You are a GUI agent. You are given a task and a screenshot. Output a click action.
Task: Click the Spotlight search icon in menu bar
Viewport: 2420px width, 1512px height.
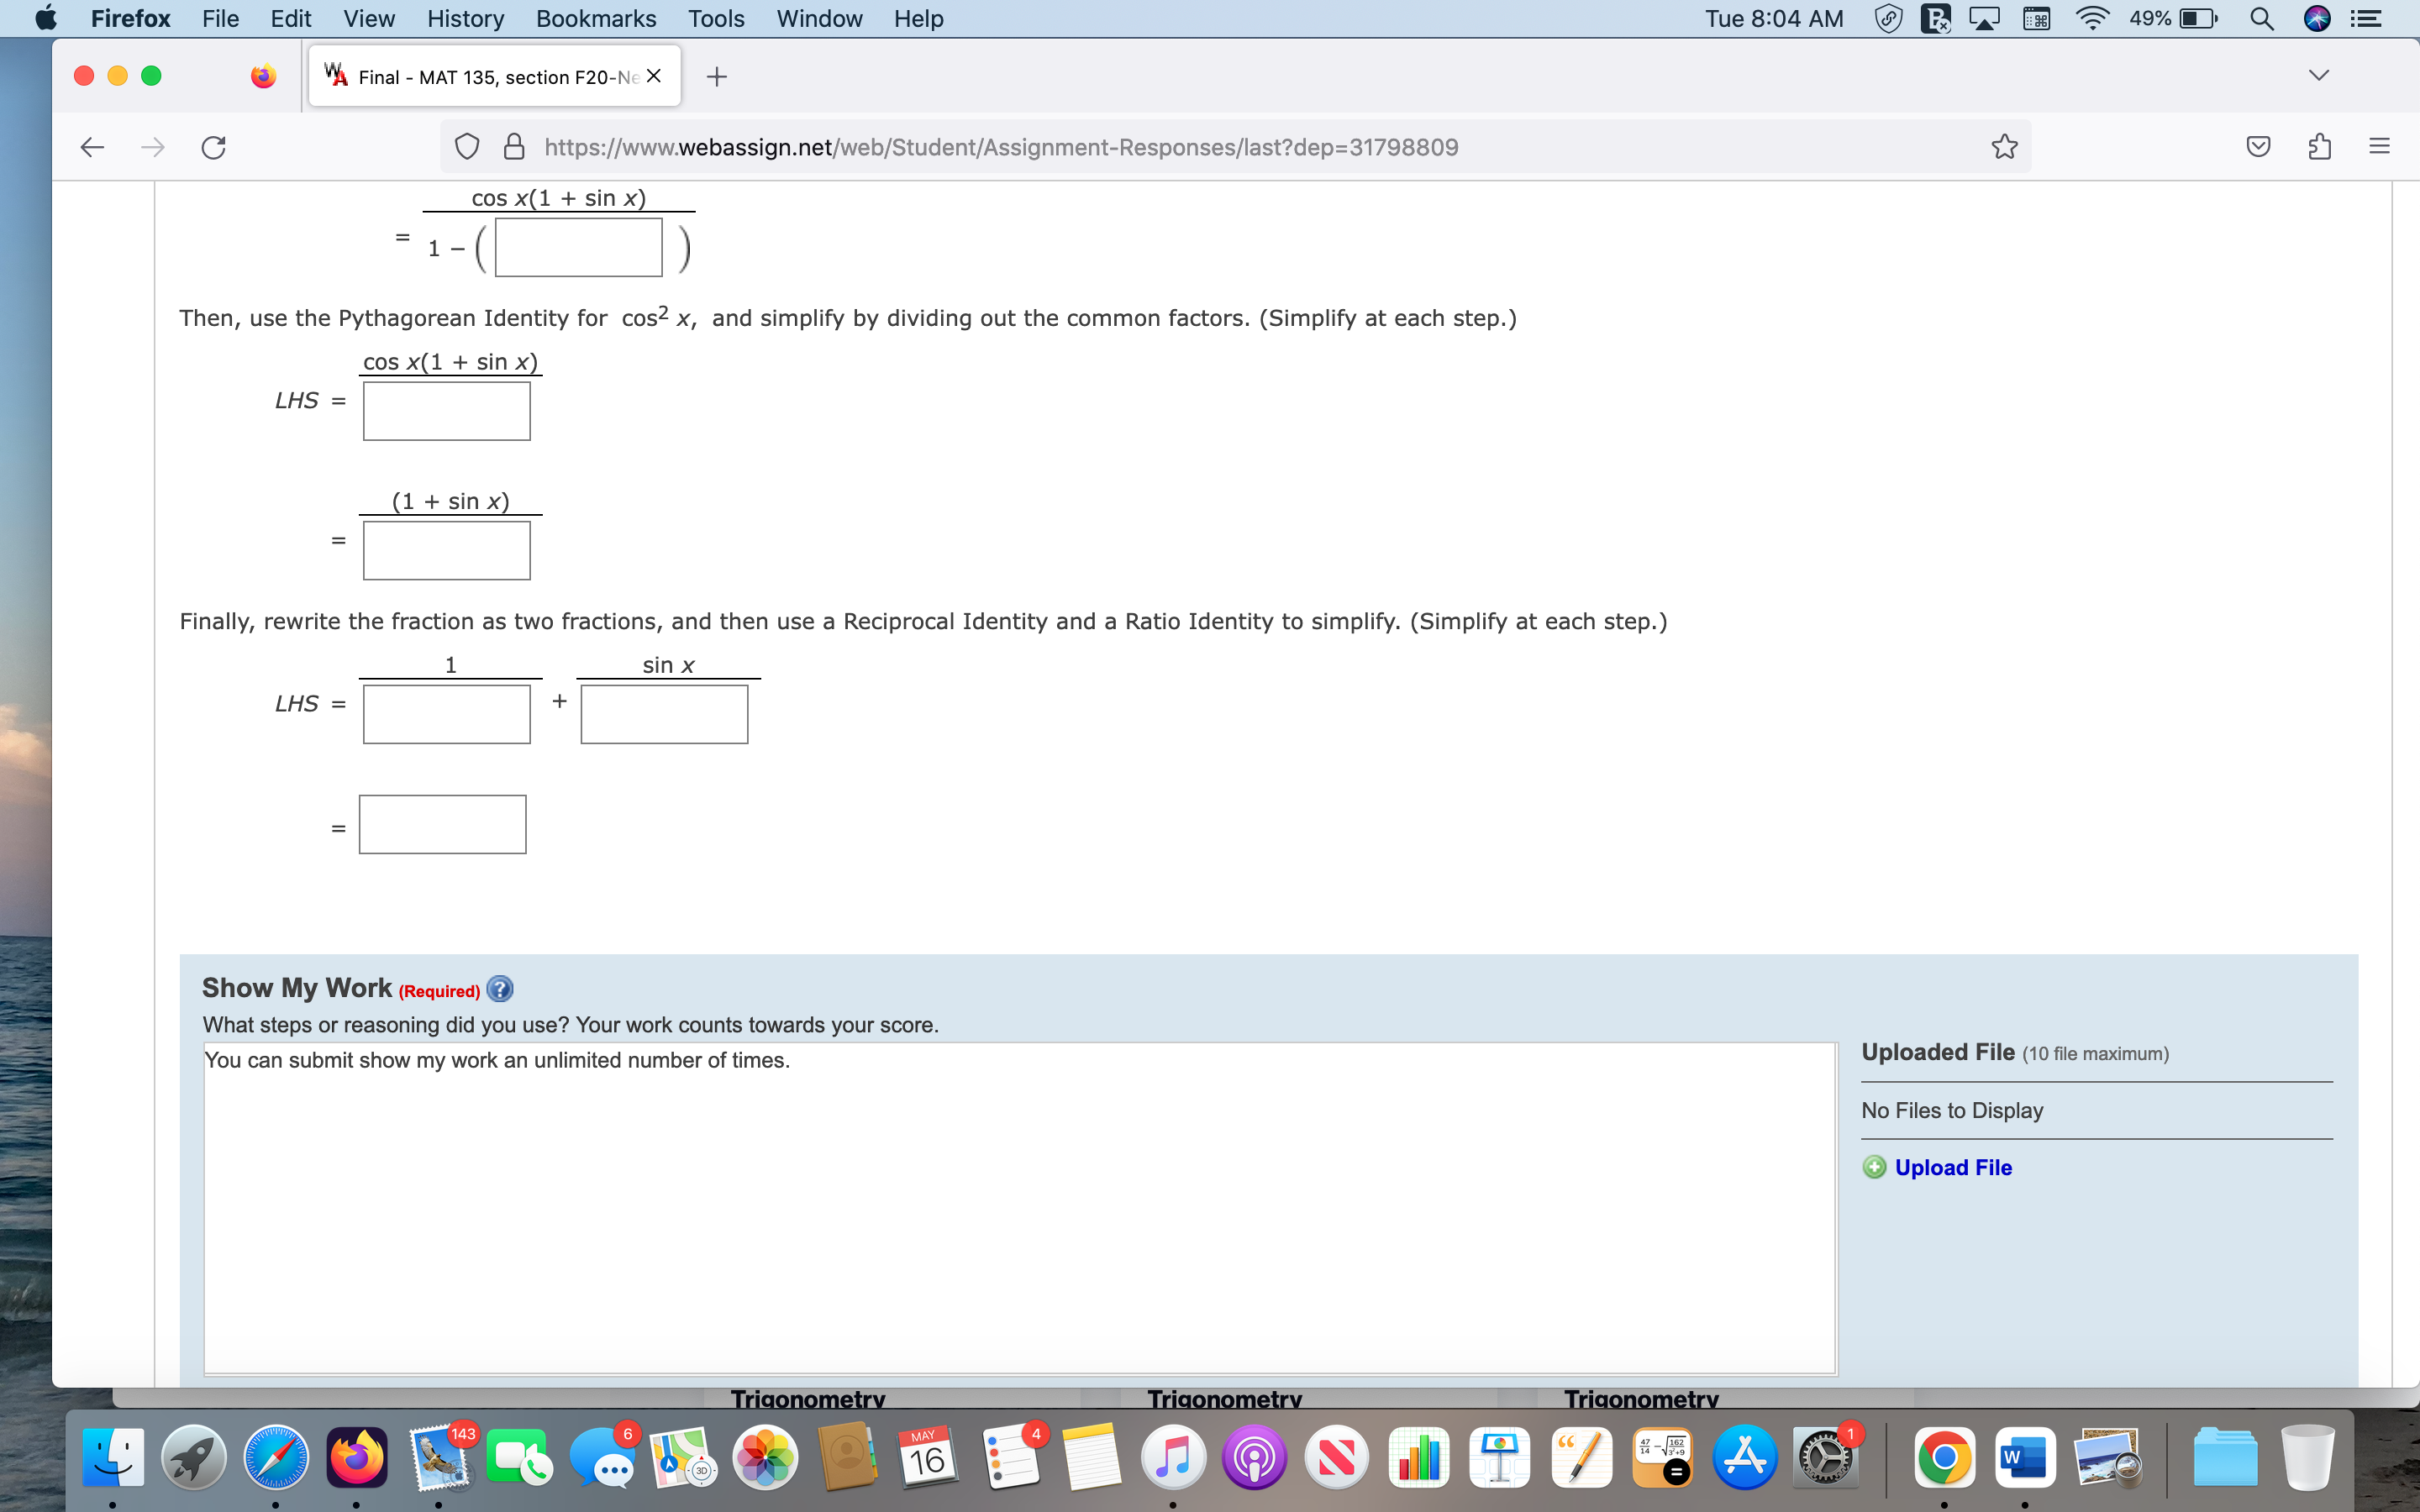pos(2263,18)
